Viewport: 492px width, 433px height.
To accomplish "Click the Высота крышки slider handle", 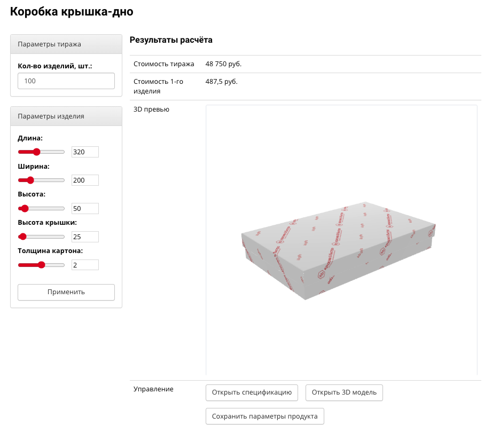I will (x=22, y=237).
